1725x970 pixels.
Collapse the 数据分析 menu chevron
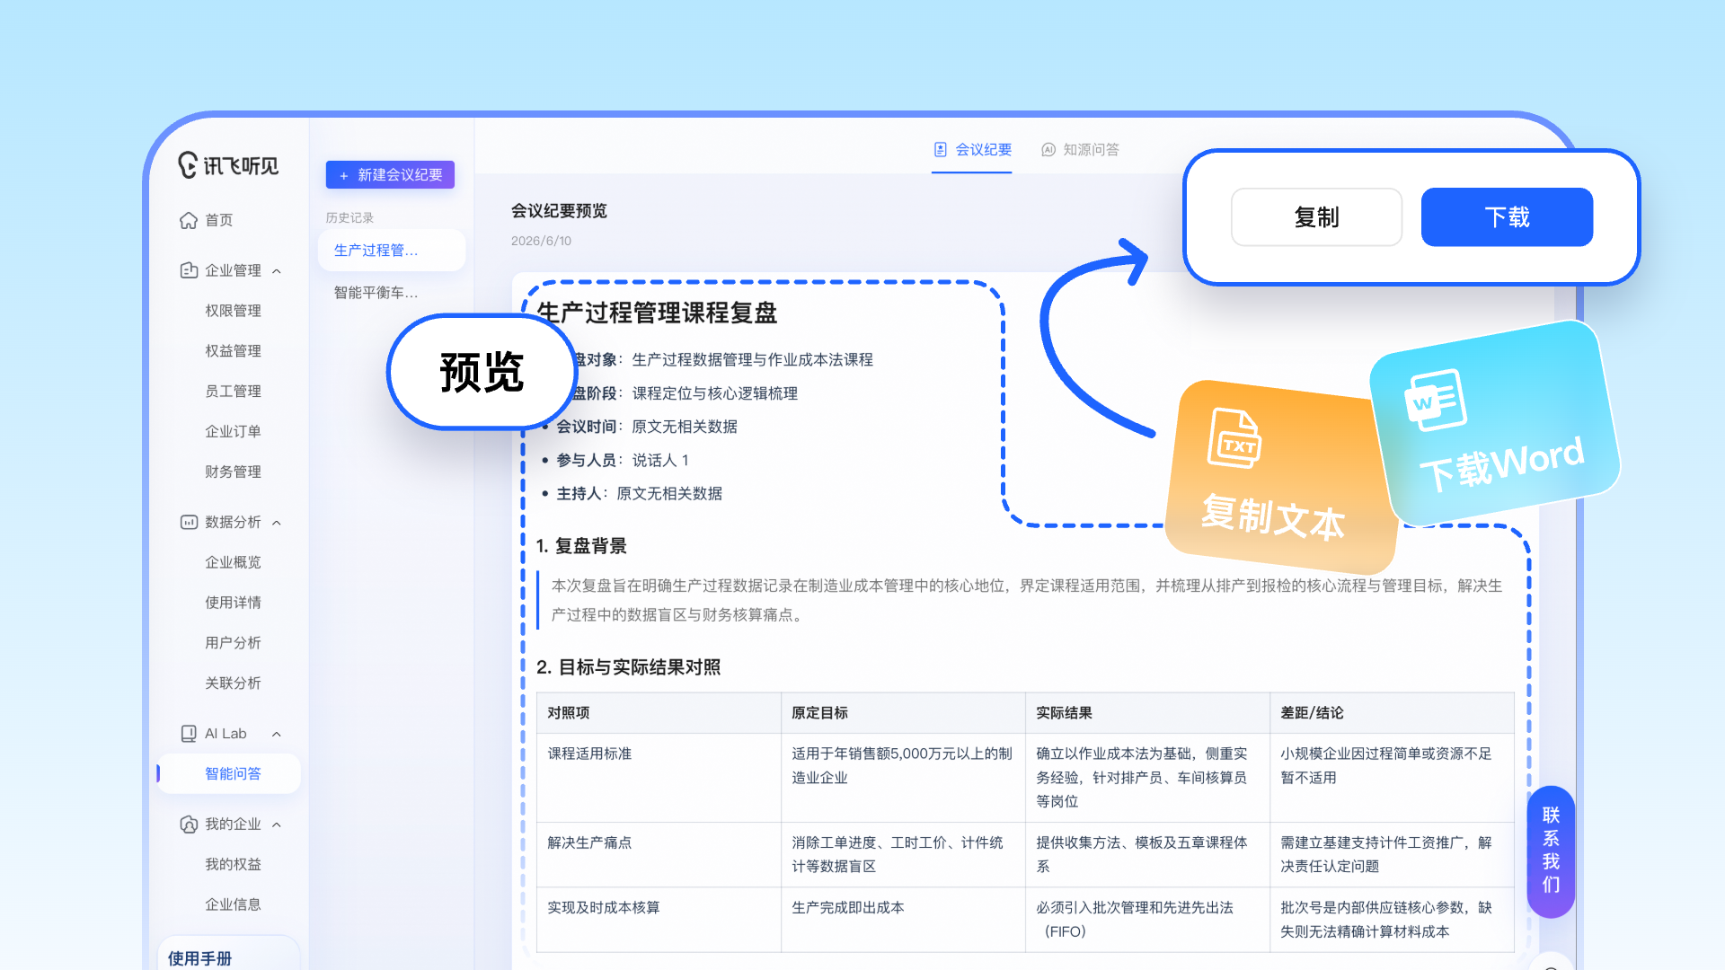[277, 523]
